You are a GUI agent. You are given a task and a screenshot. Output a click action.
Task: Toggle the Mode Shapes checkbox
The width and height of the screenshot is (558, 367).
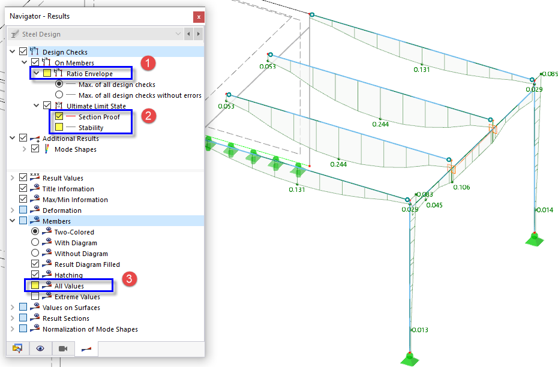point(35,149)
